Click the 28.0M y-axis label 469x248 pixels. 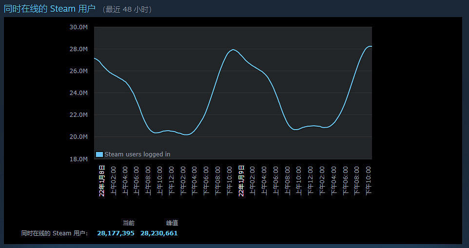78,49
